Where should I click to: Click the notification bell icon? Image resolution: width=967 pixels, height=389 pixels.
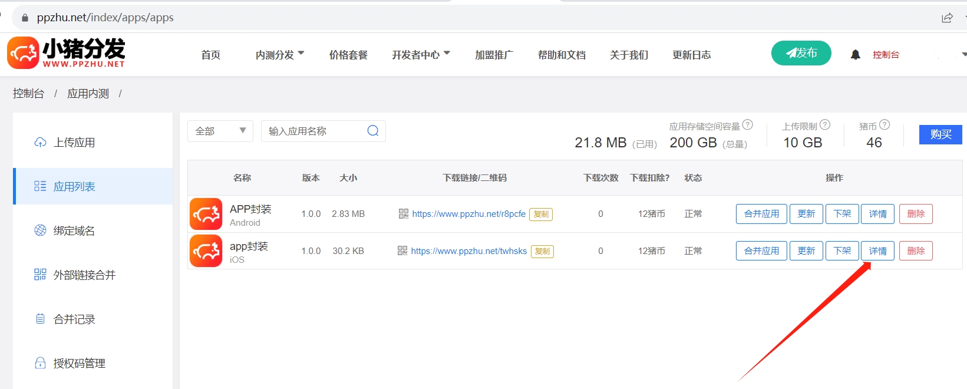[855, 55]
